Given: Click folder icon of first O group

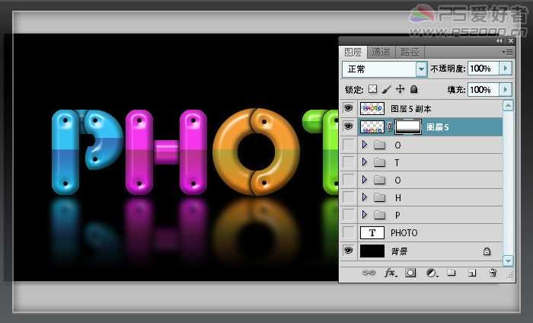Looking at the screenshot, I should point(380,146).
